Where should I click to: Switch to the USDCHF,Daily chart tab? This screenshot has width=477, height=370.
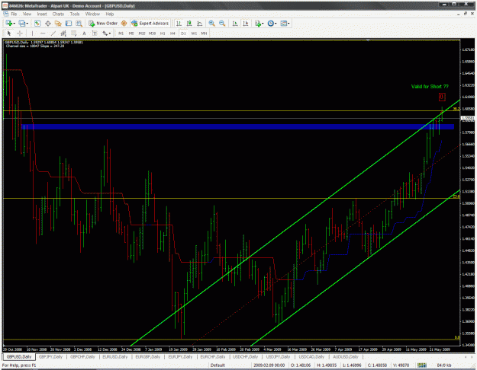coord(245,357)
